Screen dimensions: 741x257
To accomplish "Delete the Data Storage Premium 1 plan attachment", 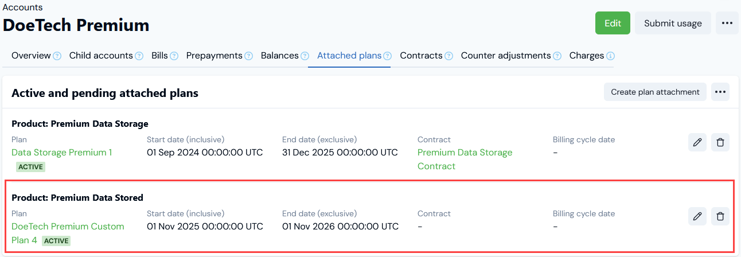I will coord(720,142).
